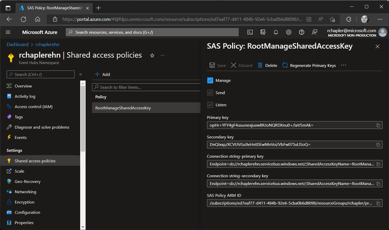Image resolution: width=389 pixels, height=230 pixels.
Task: Open the Notifications bell icon
Action: (x=276, y=32)
